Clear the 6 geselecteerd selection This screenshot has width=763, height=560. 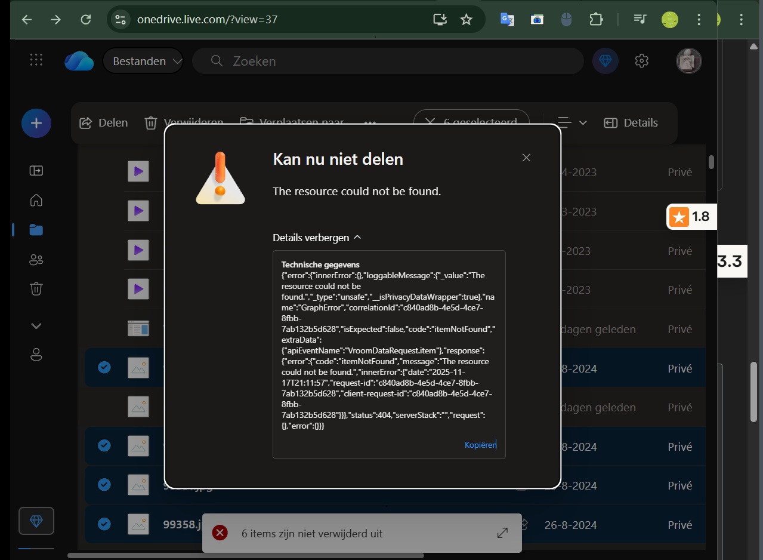430,122
